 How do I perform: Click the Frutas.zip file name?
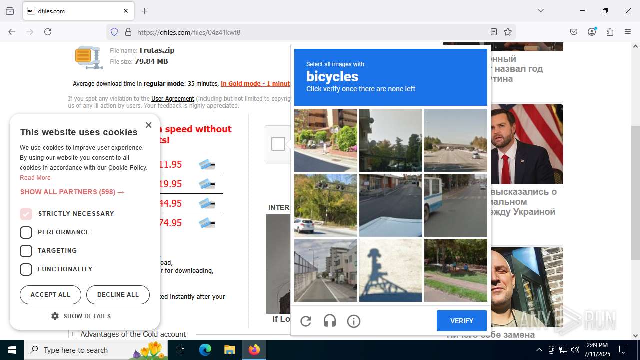(157, 50)
